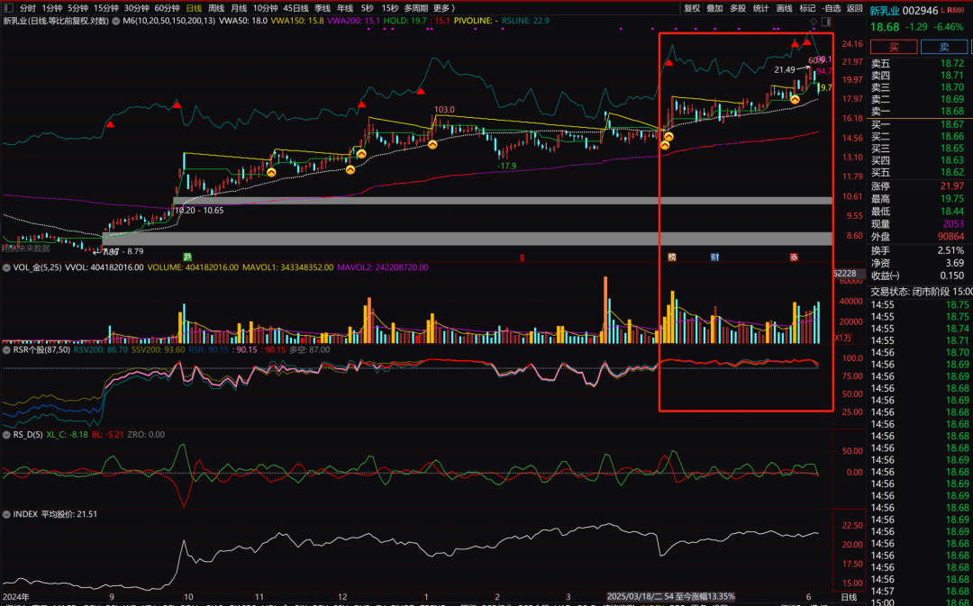Click the 叠加 overlay button

click(x=714, y=8)
